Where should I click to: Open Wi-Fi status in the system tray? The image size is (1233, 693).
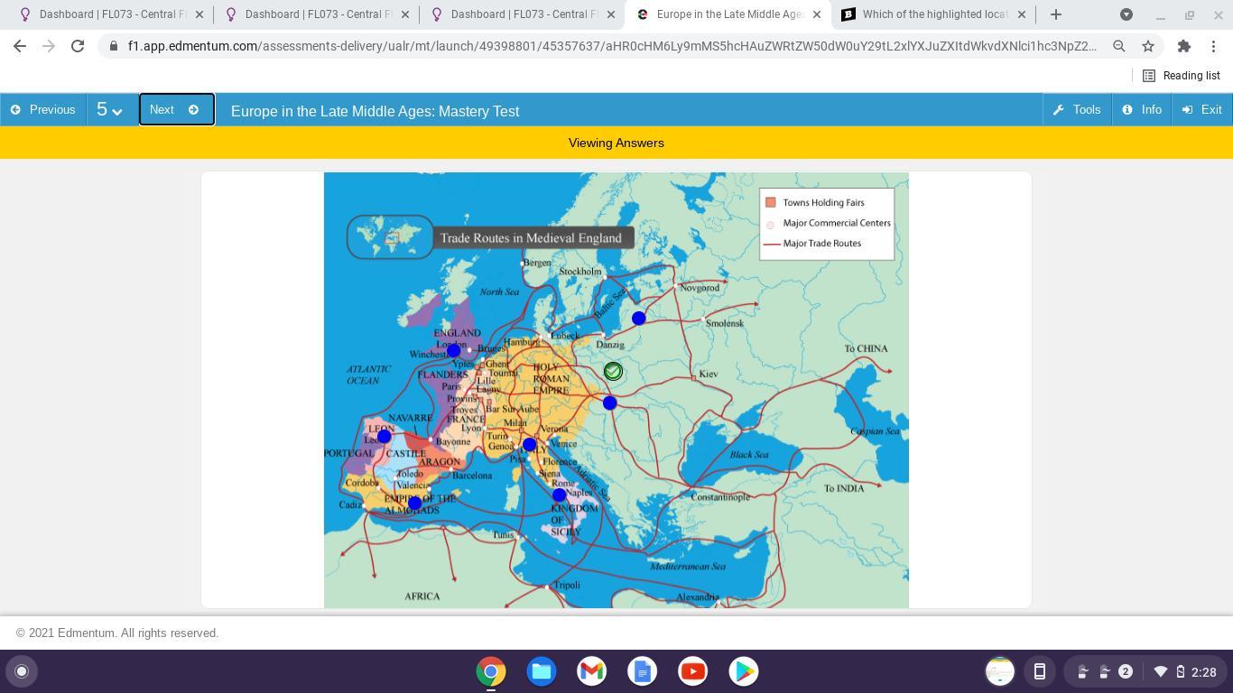point(1161,671)
